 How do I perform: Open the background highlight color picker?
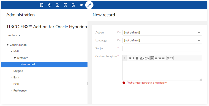tap(147, 58)
